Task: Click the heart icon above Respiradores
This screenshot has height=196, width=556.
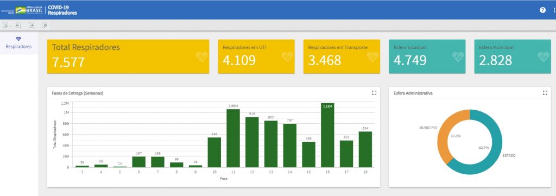Action: click(18, 39)
